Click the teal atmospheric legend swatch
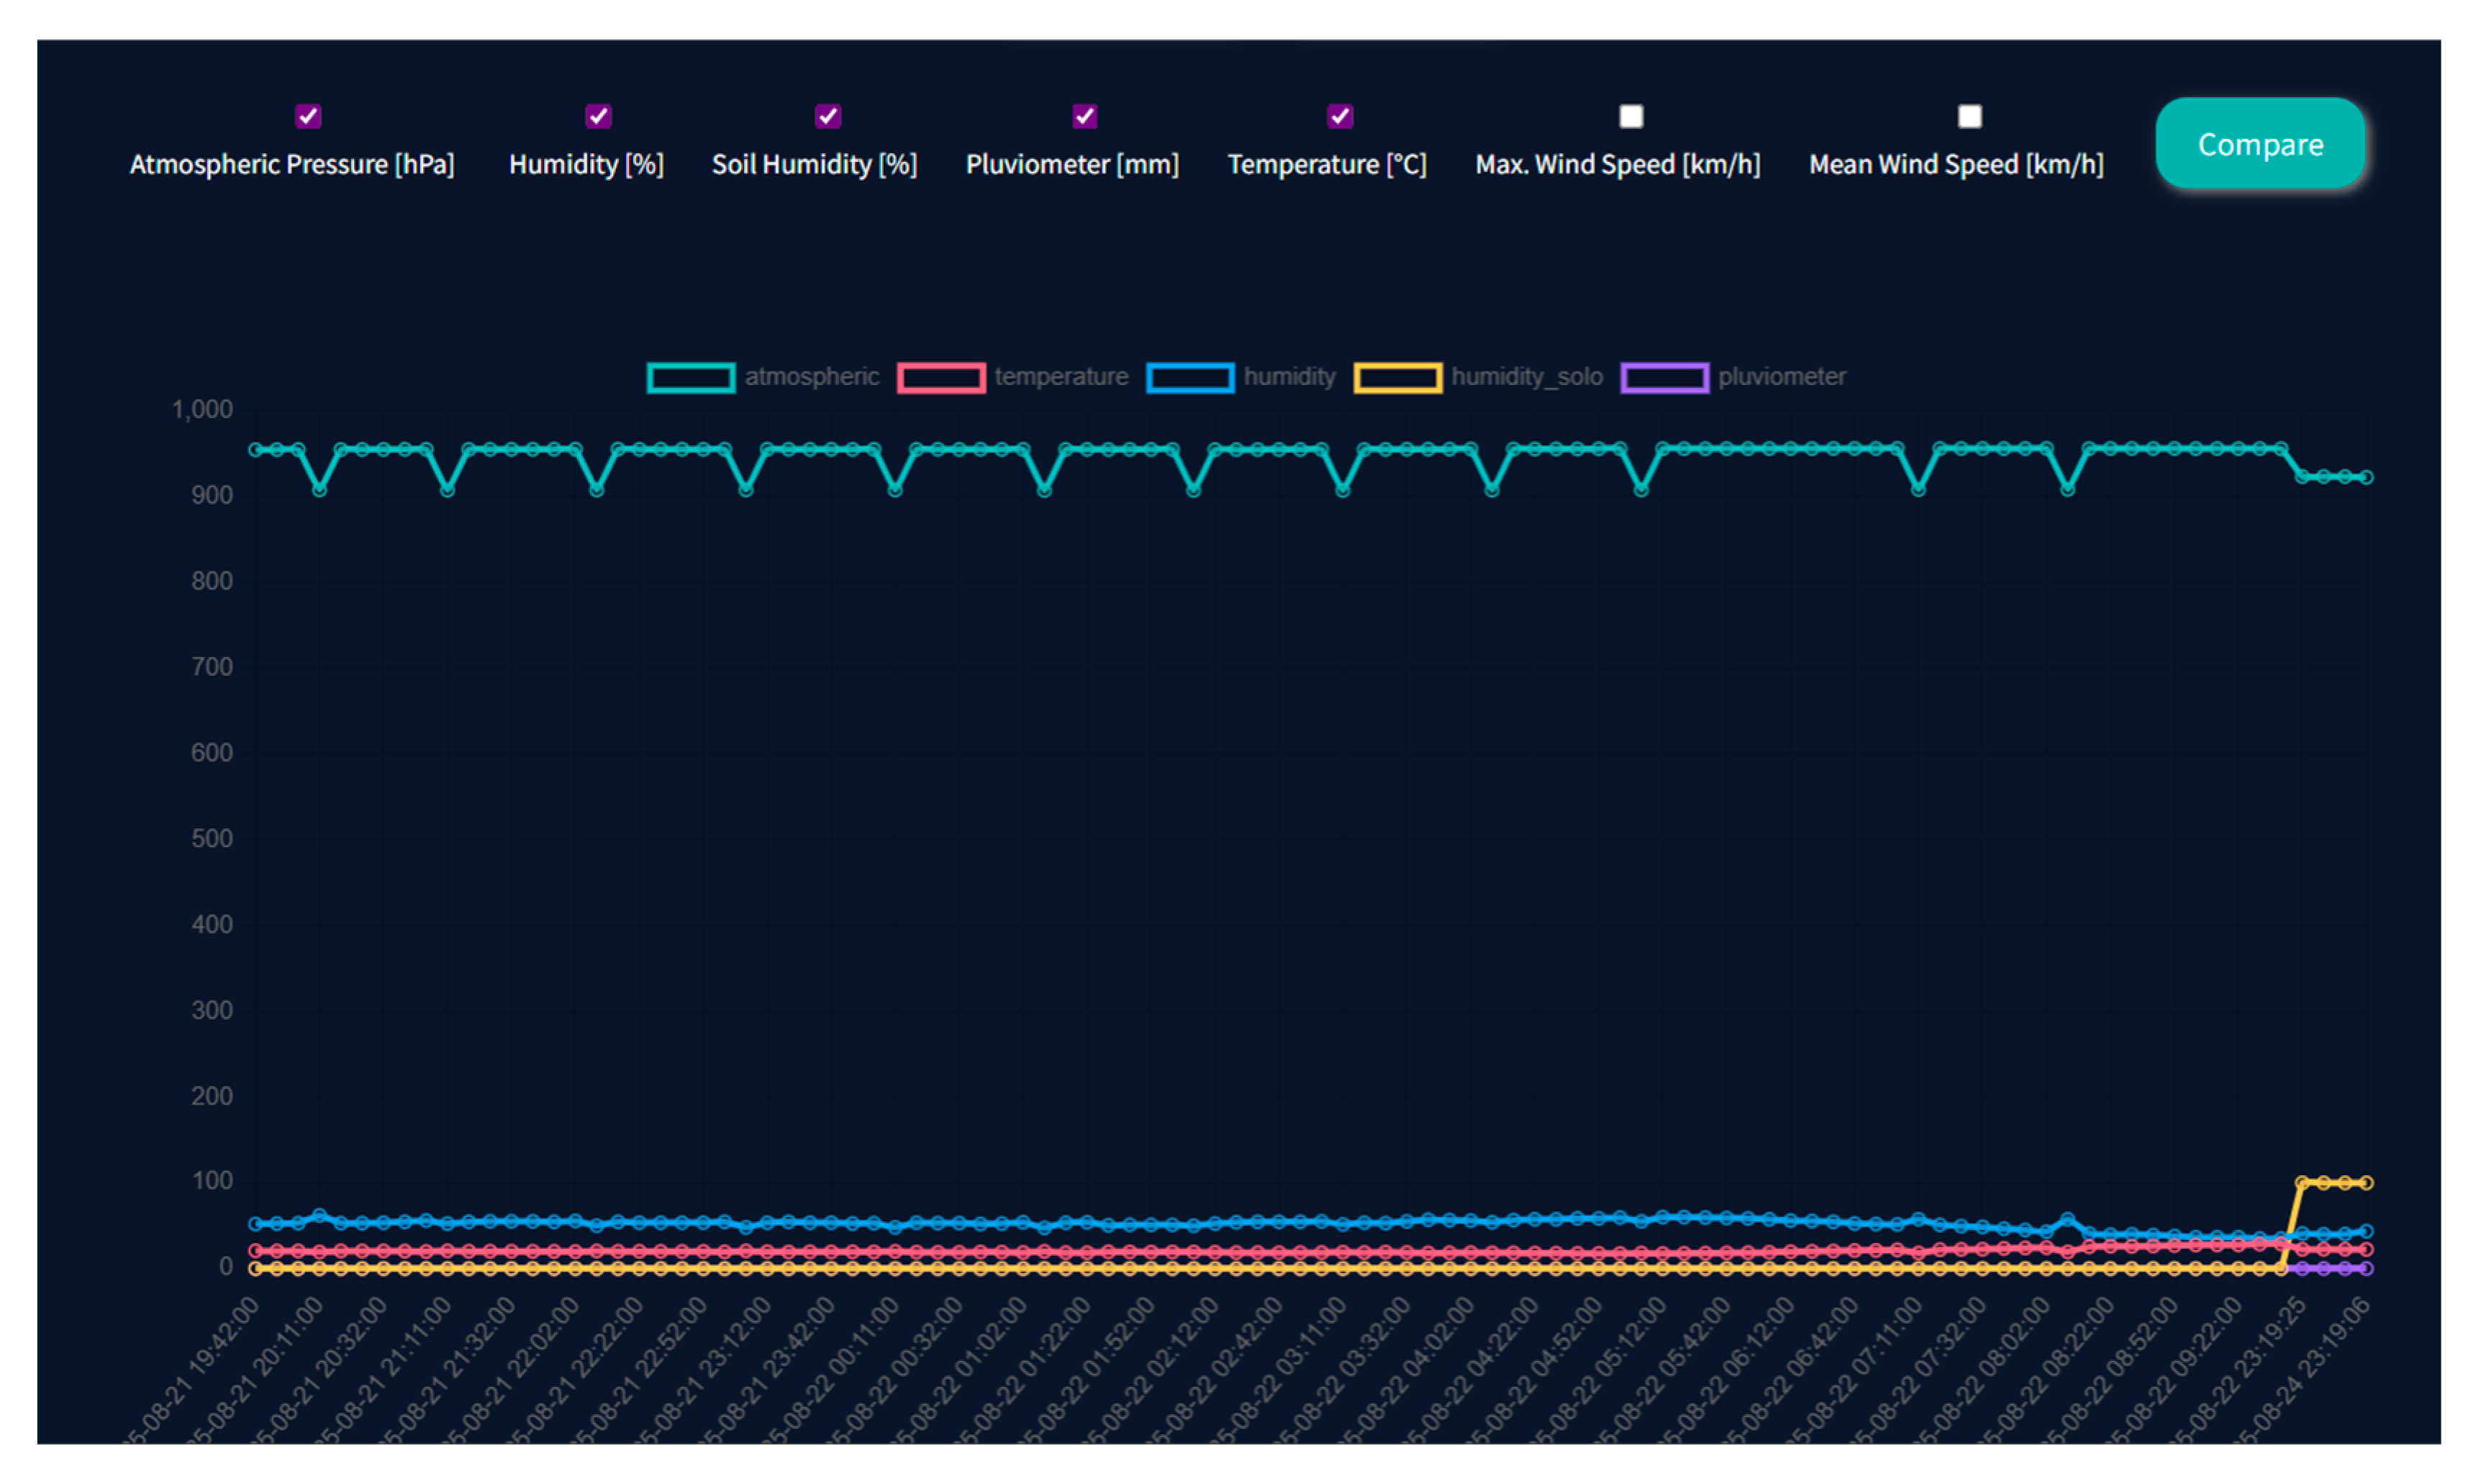 [x=691, y=377]
